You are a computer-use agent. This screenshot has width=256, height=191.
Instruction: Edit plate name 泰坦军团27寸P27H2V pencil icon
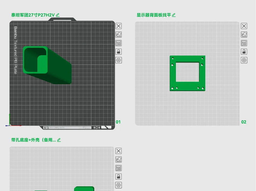tap(58, 15)
